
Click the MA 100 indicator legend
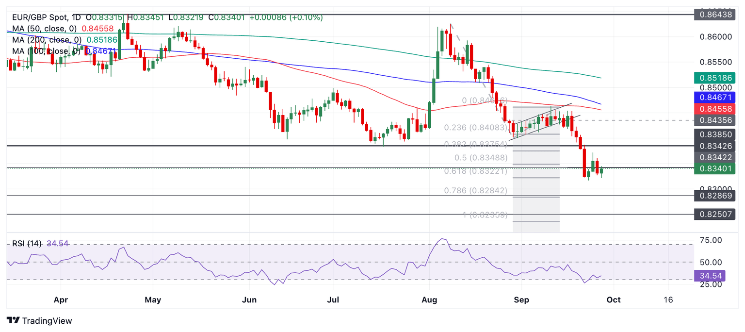click(65, 51)
